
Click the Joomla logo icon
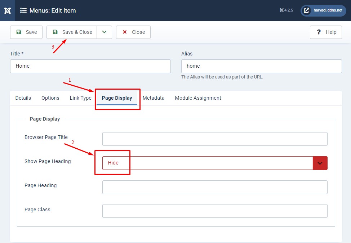(x=7, y=10)
